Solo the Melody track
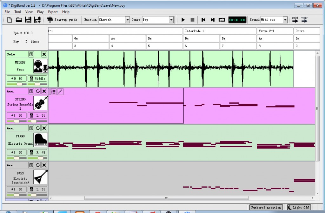This screenshot has width=325, height=213. [x=31, y=54]
